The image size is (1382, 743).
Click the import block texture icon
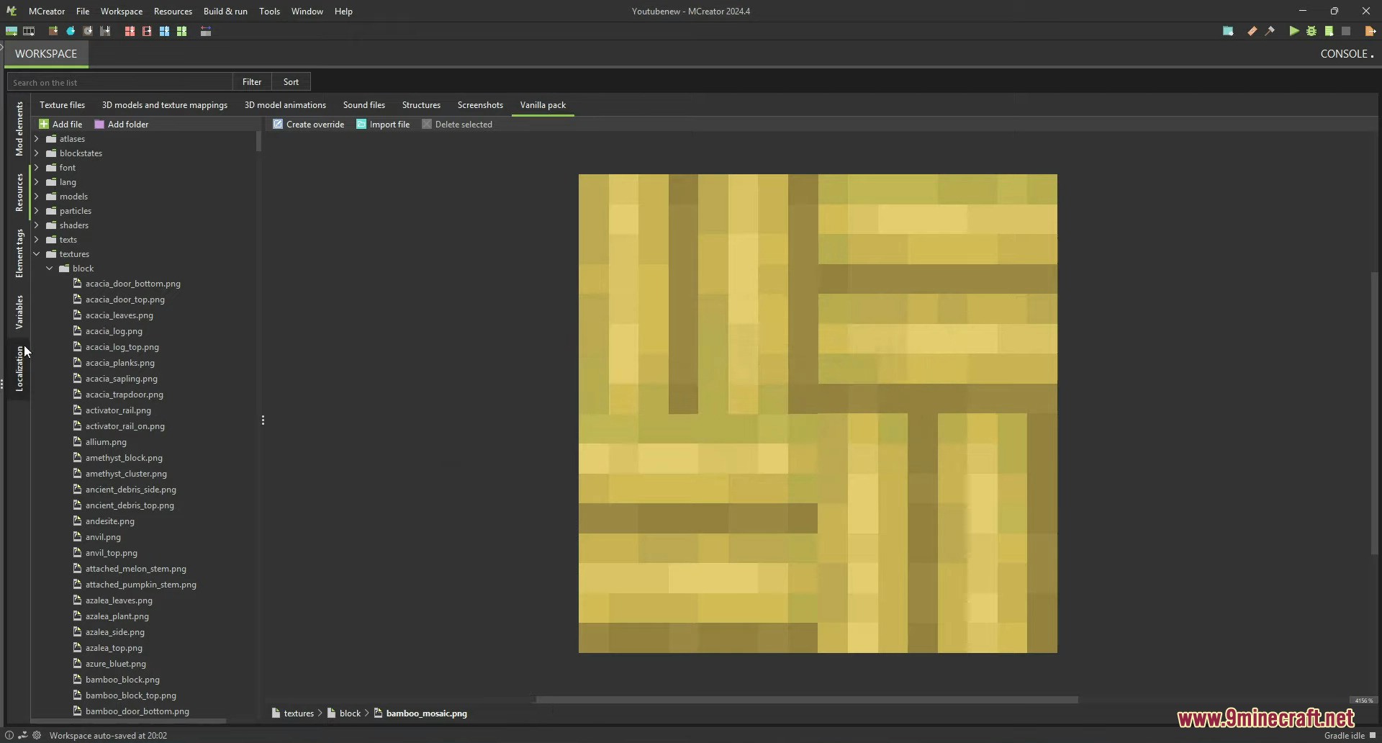click(53, 31)
